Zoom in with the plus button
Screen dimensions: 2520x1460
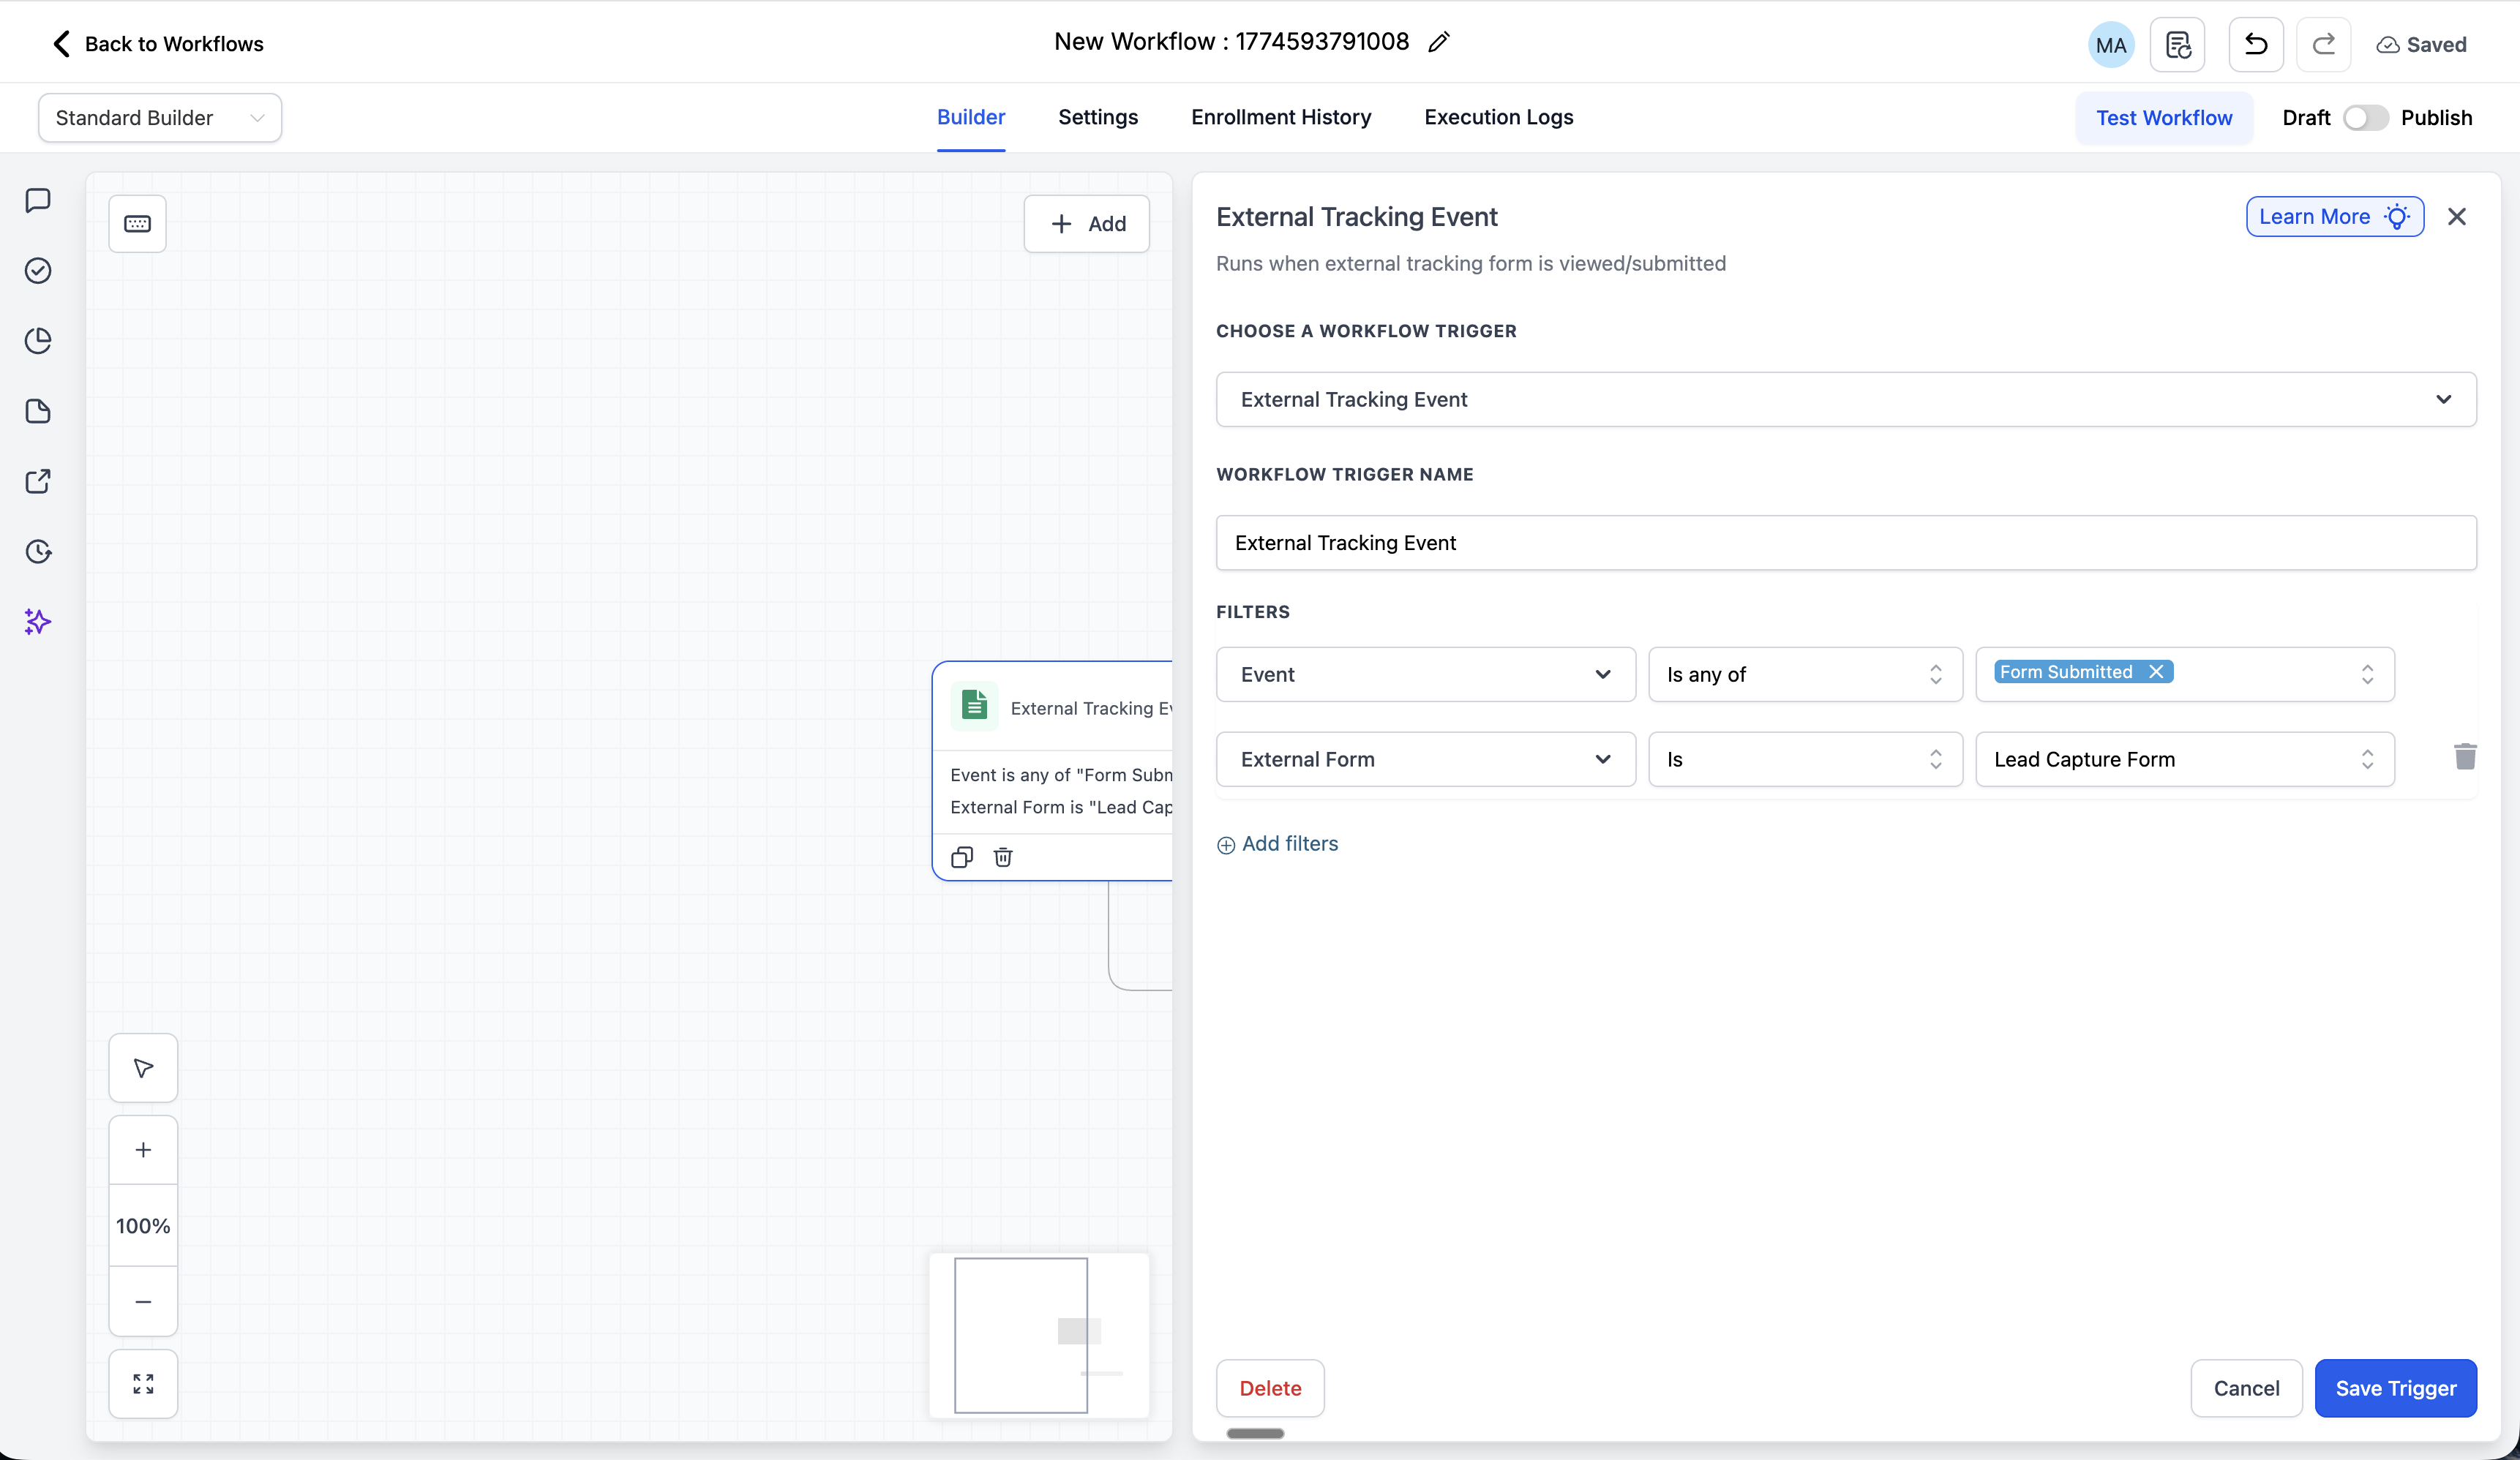tap(143, 1150)
